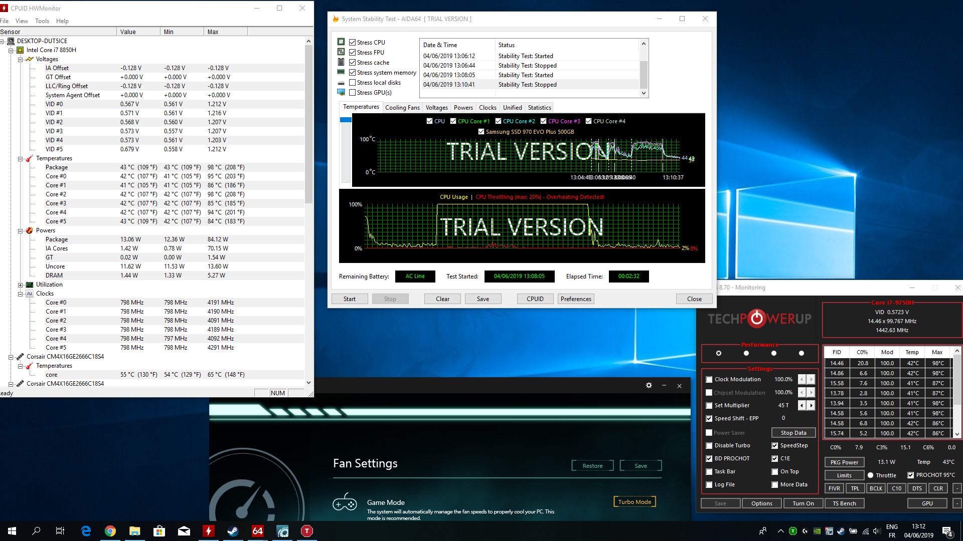Collapse the Intel Core i7 8850H node
Viewport: 963px width, 541px height.
(11, 51)
